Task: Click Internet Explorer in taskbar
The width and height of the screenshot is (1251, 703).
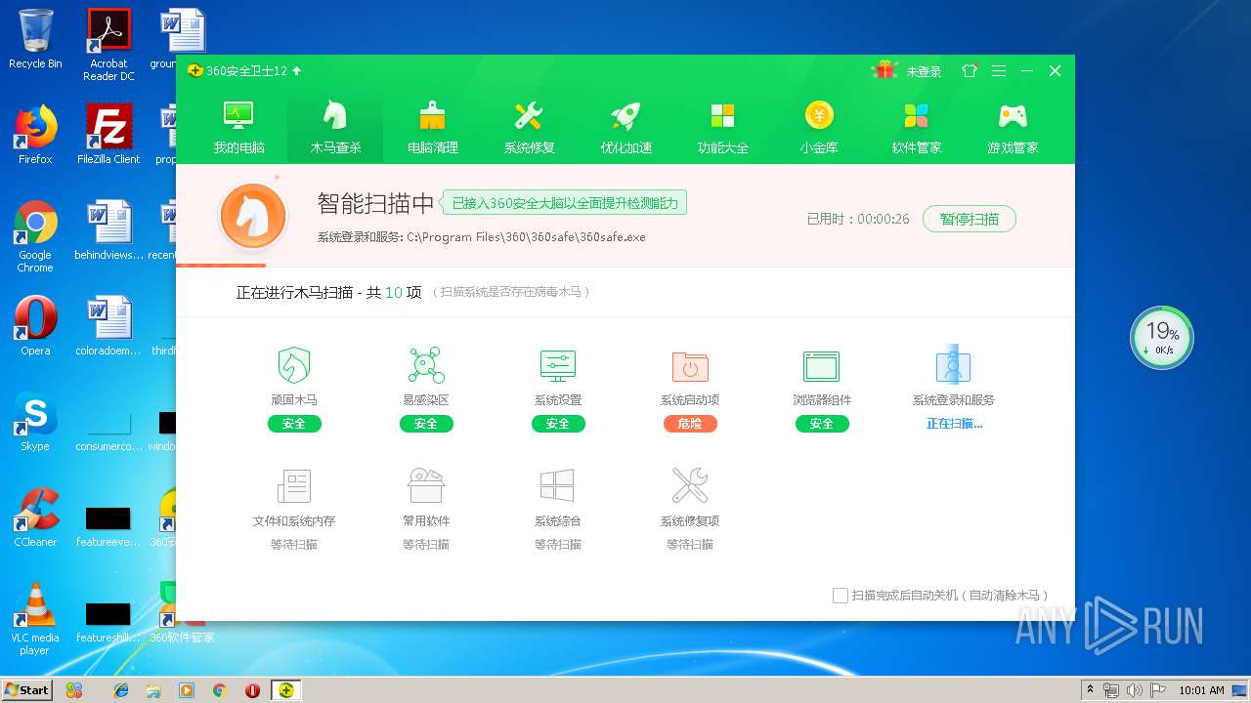Action: tap(121, 690)
